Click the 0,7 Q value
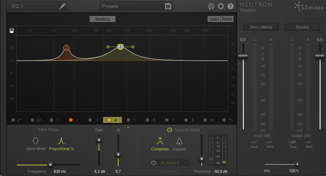 (x=118, y=172)
